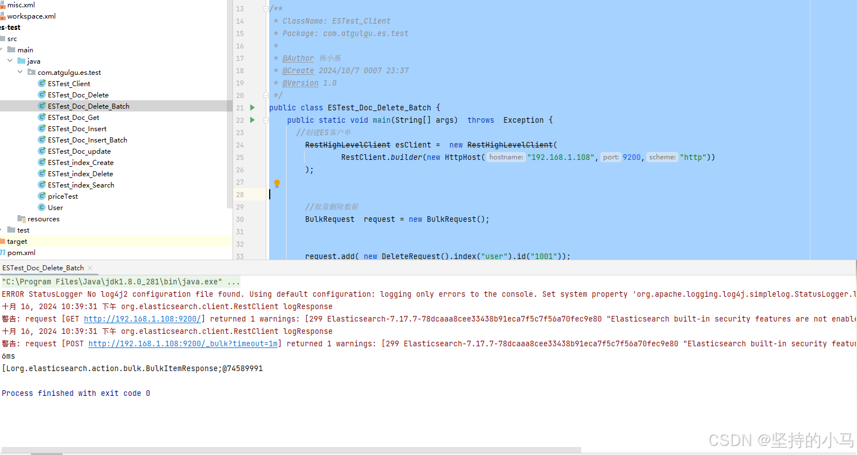The width and height of the screenshot is (857, 455).
Task: Click the fold marker at line 20
Action: 266,95
